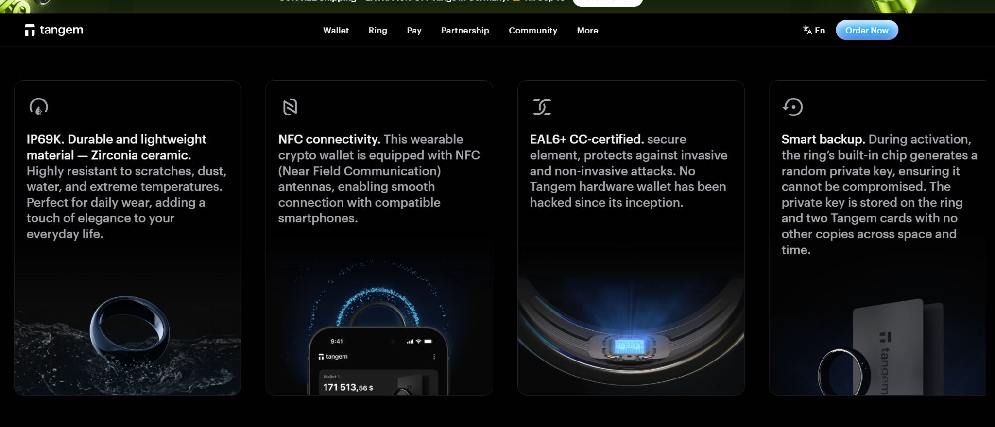
Task: Open the Community menu item
Action: click(533, 31)
